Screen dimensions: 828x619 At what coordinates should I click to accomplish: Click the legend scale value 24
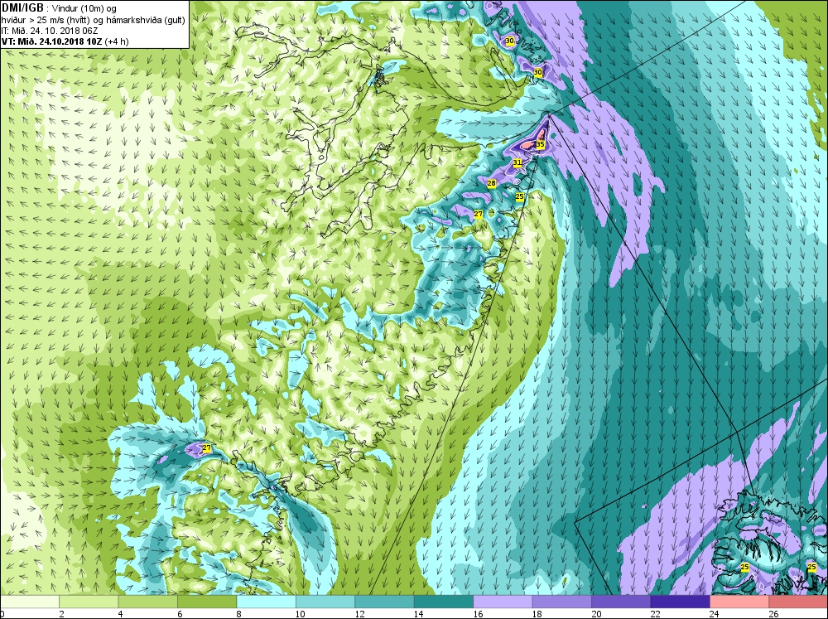tap(714, 614)
